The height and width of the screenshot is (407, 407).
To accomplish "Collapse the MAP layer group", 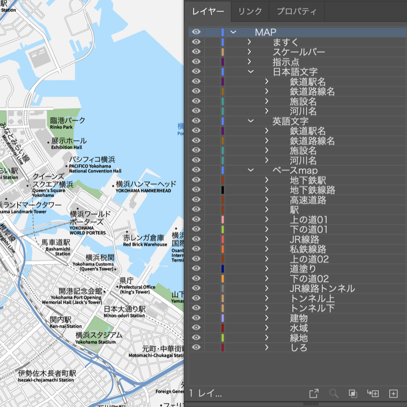I will tap(233, 32).
